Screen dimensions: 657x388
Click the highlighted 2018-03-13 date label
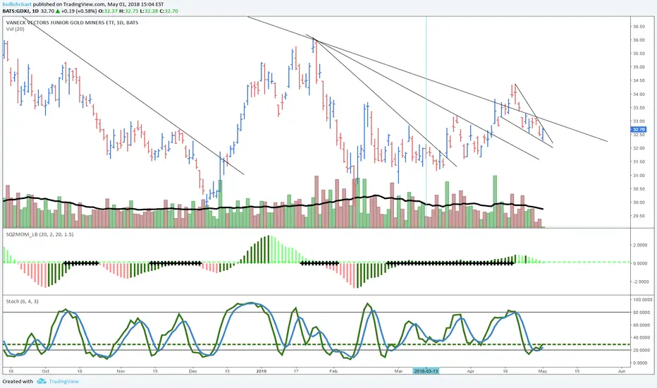pos(426,371)
